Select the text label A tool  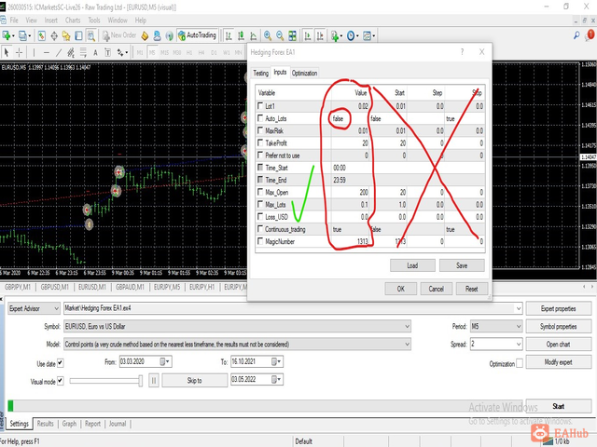click(95, 52)
